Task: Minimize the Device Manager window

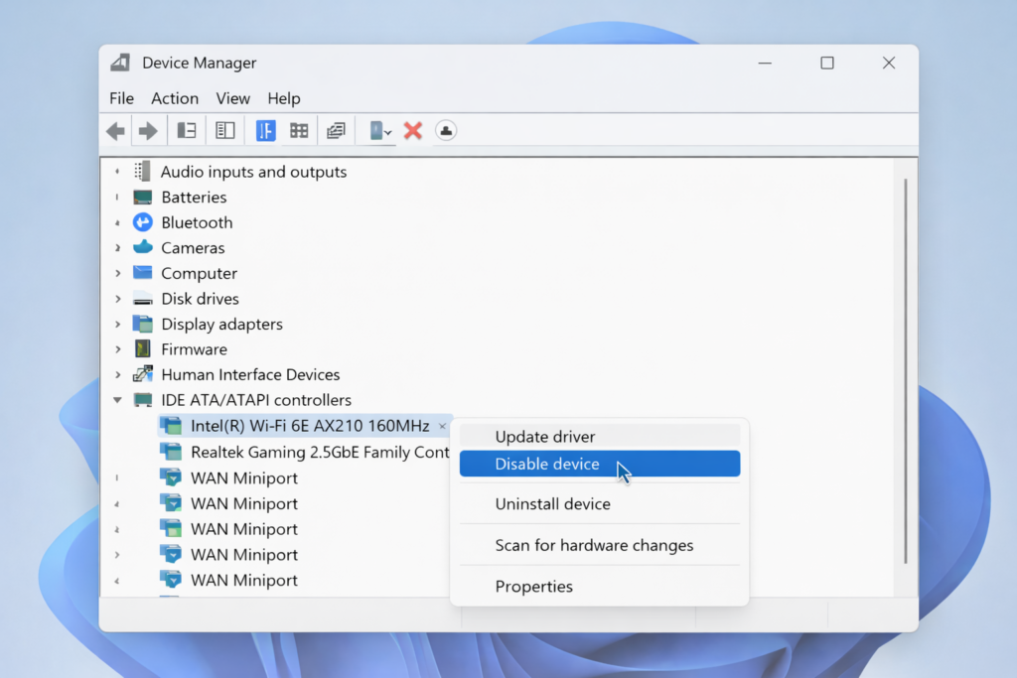Action: pyautogui.click(x=765, y=63)
